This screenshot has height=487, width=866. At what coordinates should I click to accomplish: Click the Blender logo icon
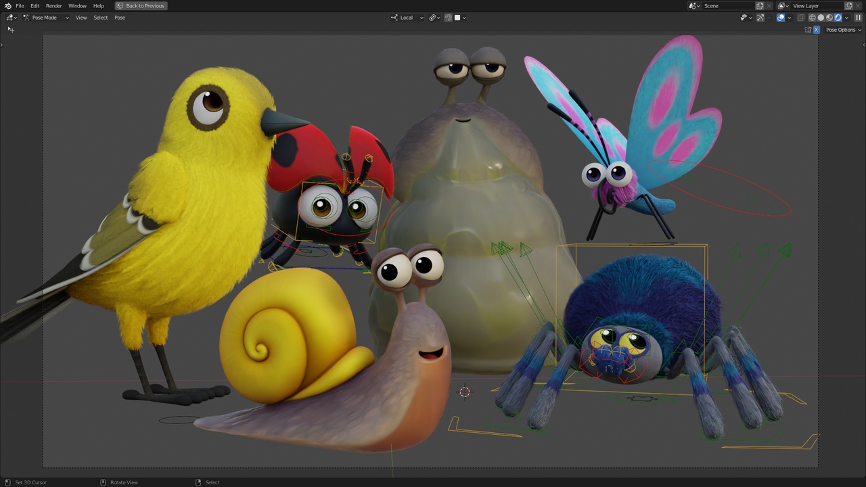(x=7, y=5)
